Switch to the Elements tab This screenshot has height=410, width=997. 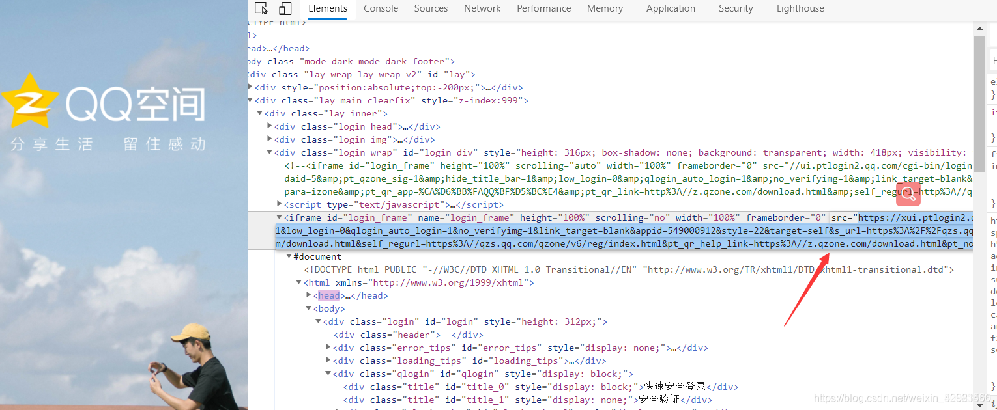(328, 8)
